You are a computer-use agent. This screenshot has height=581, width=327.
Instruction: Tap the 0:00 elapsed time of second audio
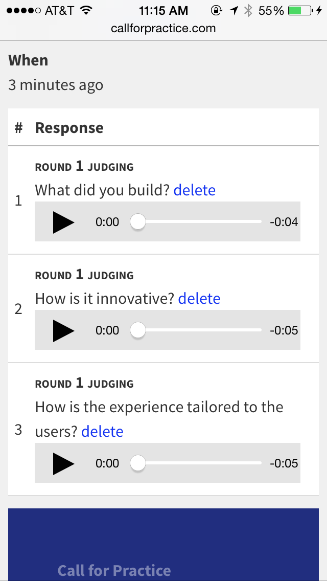click(x=107, y=330)
